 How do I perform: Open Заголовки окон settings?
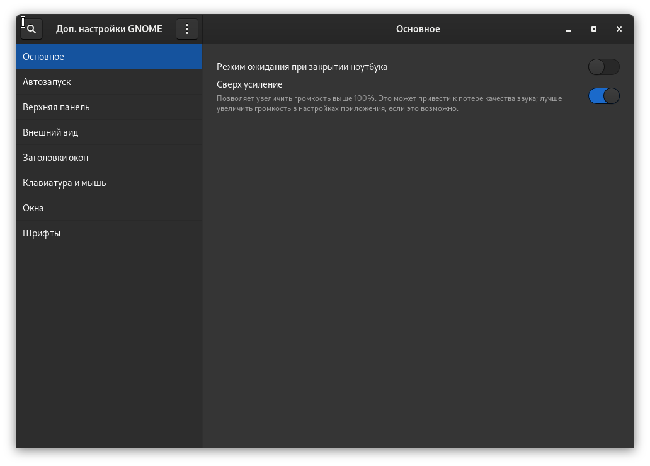pos(109,158)
